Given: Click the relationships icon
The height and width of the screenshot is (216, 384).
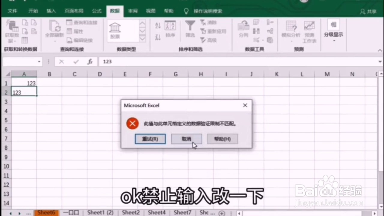Looking at the screenshot, I should [x=270, y=31].
